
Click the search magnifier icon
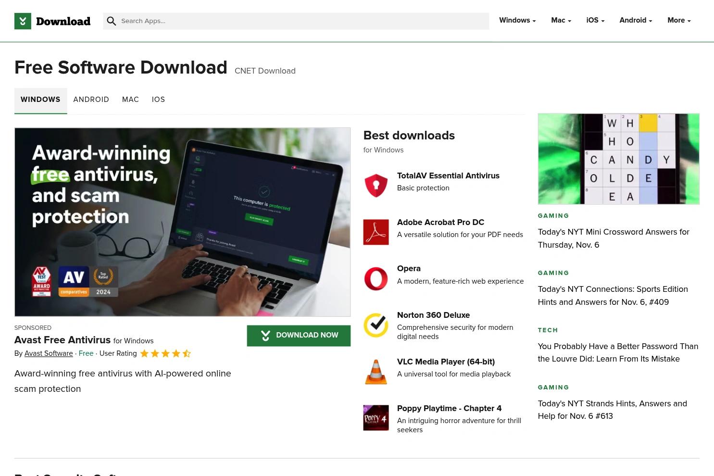click(112, 21)
